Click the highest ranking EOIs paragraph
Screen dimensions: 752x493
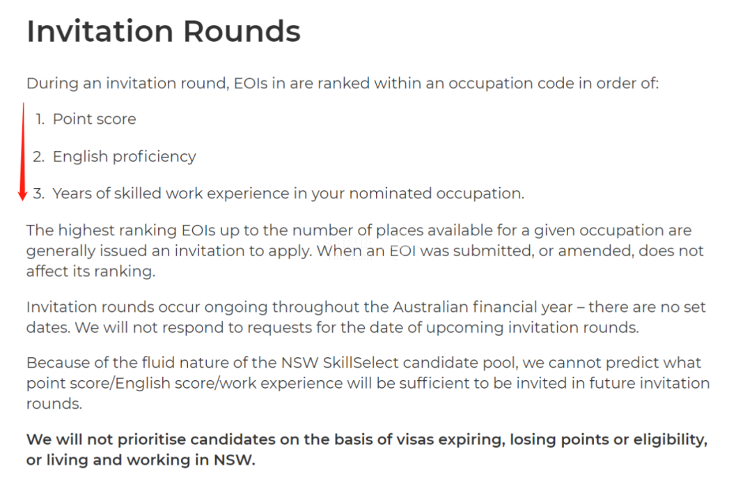[364, 251]
